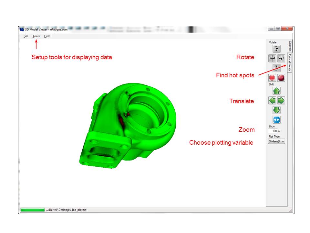Close the 3D Model Viewer window
The width and height of the screenshot is (310, 233).
point(287,28)
